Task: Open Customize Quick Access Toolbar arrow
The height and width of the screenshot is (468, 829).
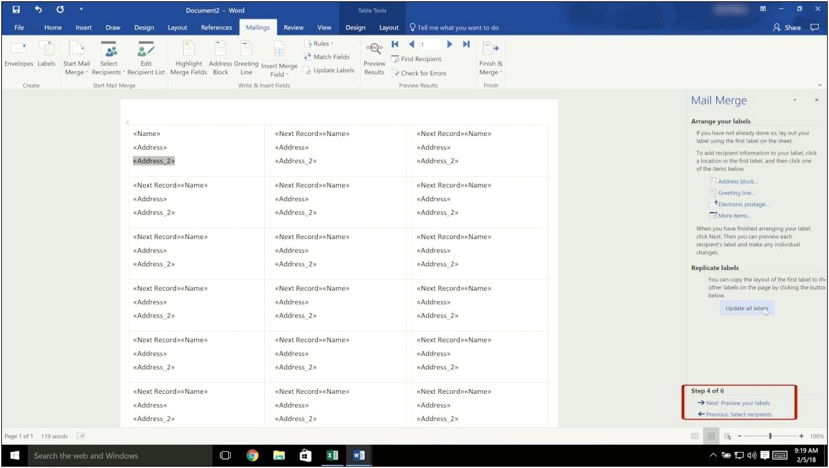Action: pyautogui.click(x=81, y=10)
